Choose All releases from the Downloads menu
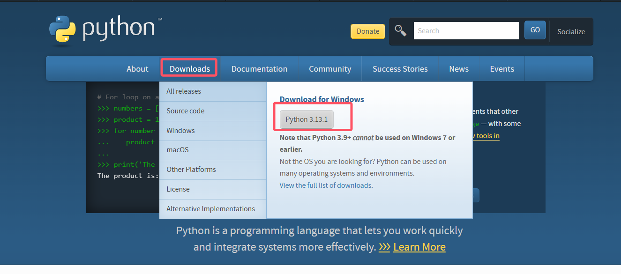 pyautogui.click(x=184, y=91)
